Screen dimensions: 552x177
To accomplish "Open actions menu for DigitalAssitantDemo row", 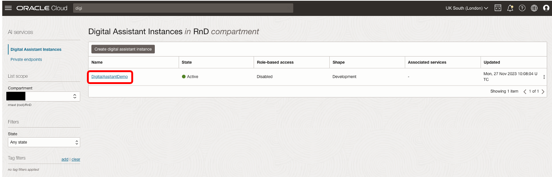I will tap(544, 77).
